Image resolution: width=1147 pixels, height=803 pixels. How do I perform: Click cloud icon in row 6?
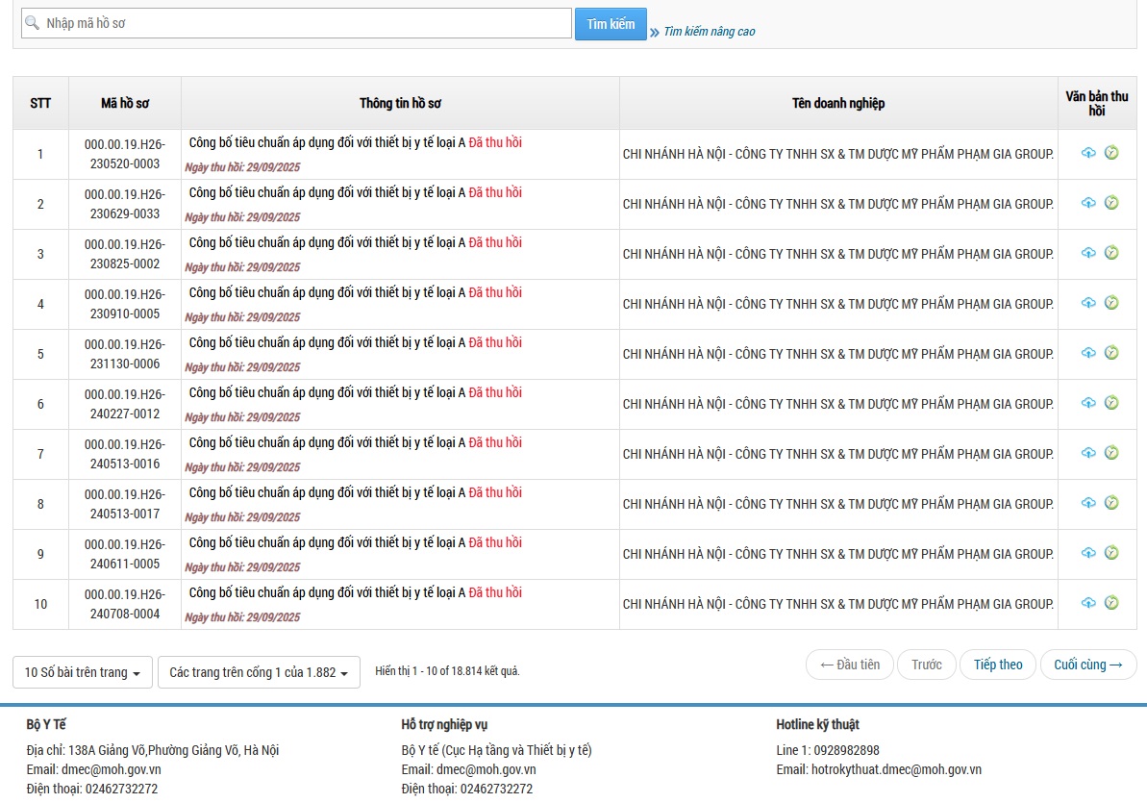click(x=1088, y=403)
